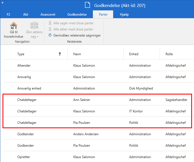The image size is (194, 162).
Task: Click the Gå til hovedvindue house icon
Action: pos(13,26)
